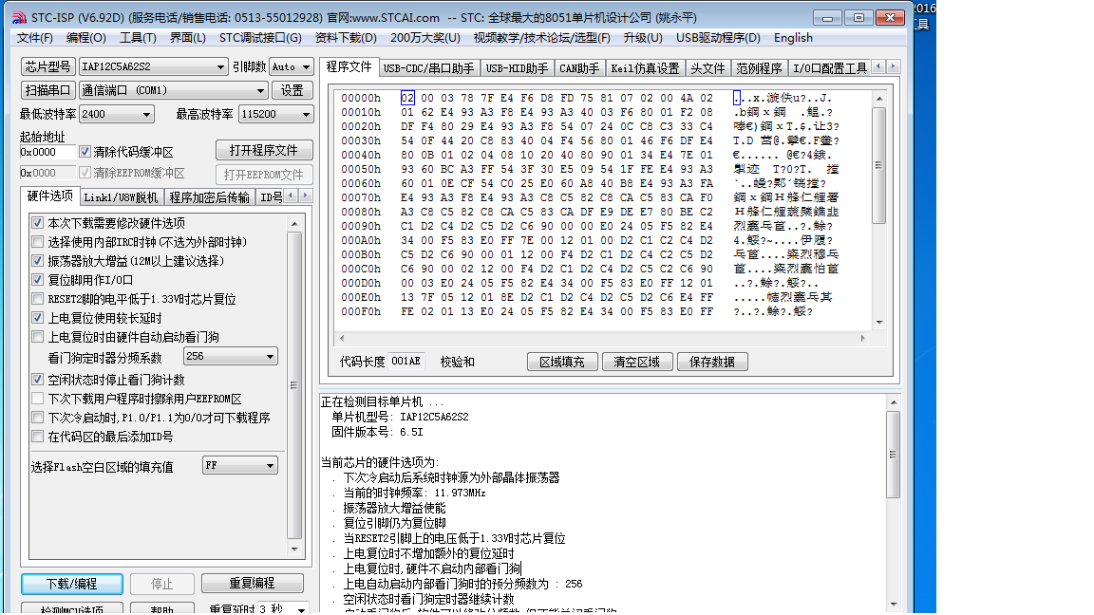
Task: Click the log output vertical scrollbar thumb
Action: click(893, 455)
